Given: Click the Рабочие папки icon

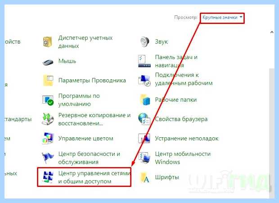Looking at the screenshot, I should 144,99.
